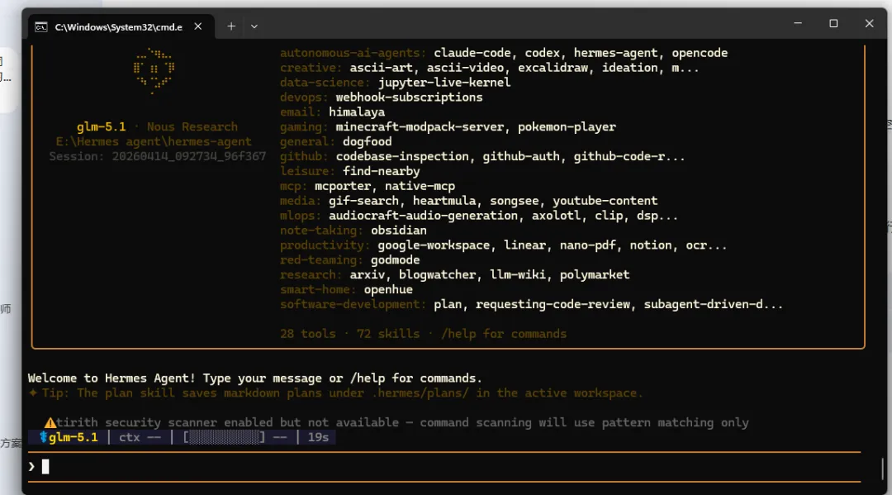Image resolution: width=892 pixels, height=495 pixels.
Task: Click the cmd icon on the tab
Action: pos(41,26)
